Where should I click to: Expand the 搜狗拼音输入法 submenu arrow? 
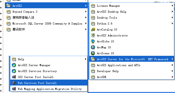pyautogui.click(x=86, y=17)
